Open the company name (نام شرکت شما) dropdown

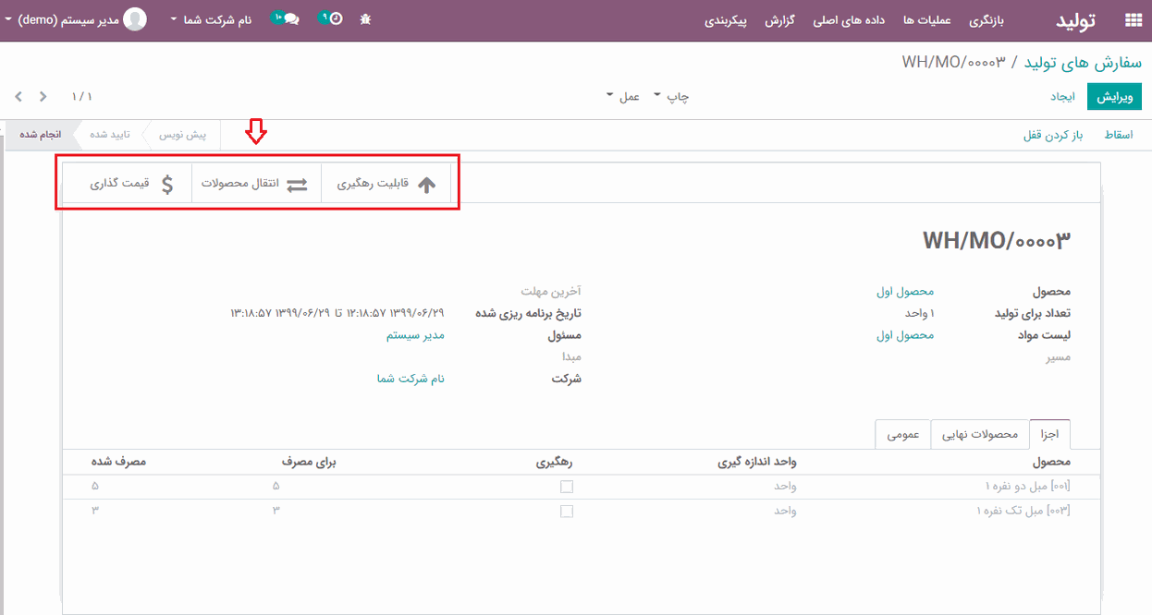click(212, 19)
